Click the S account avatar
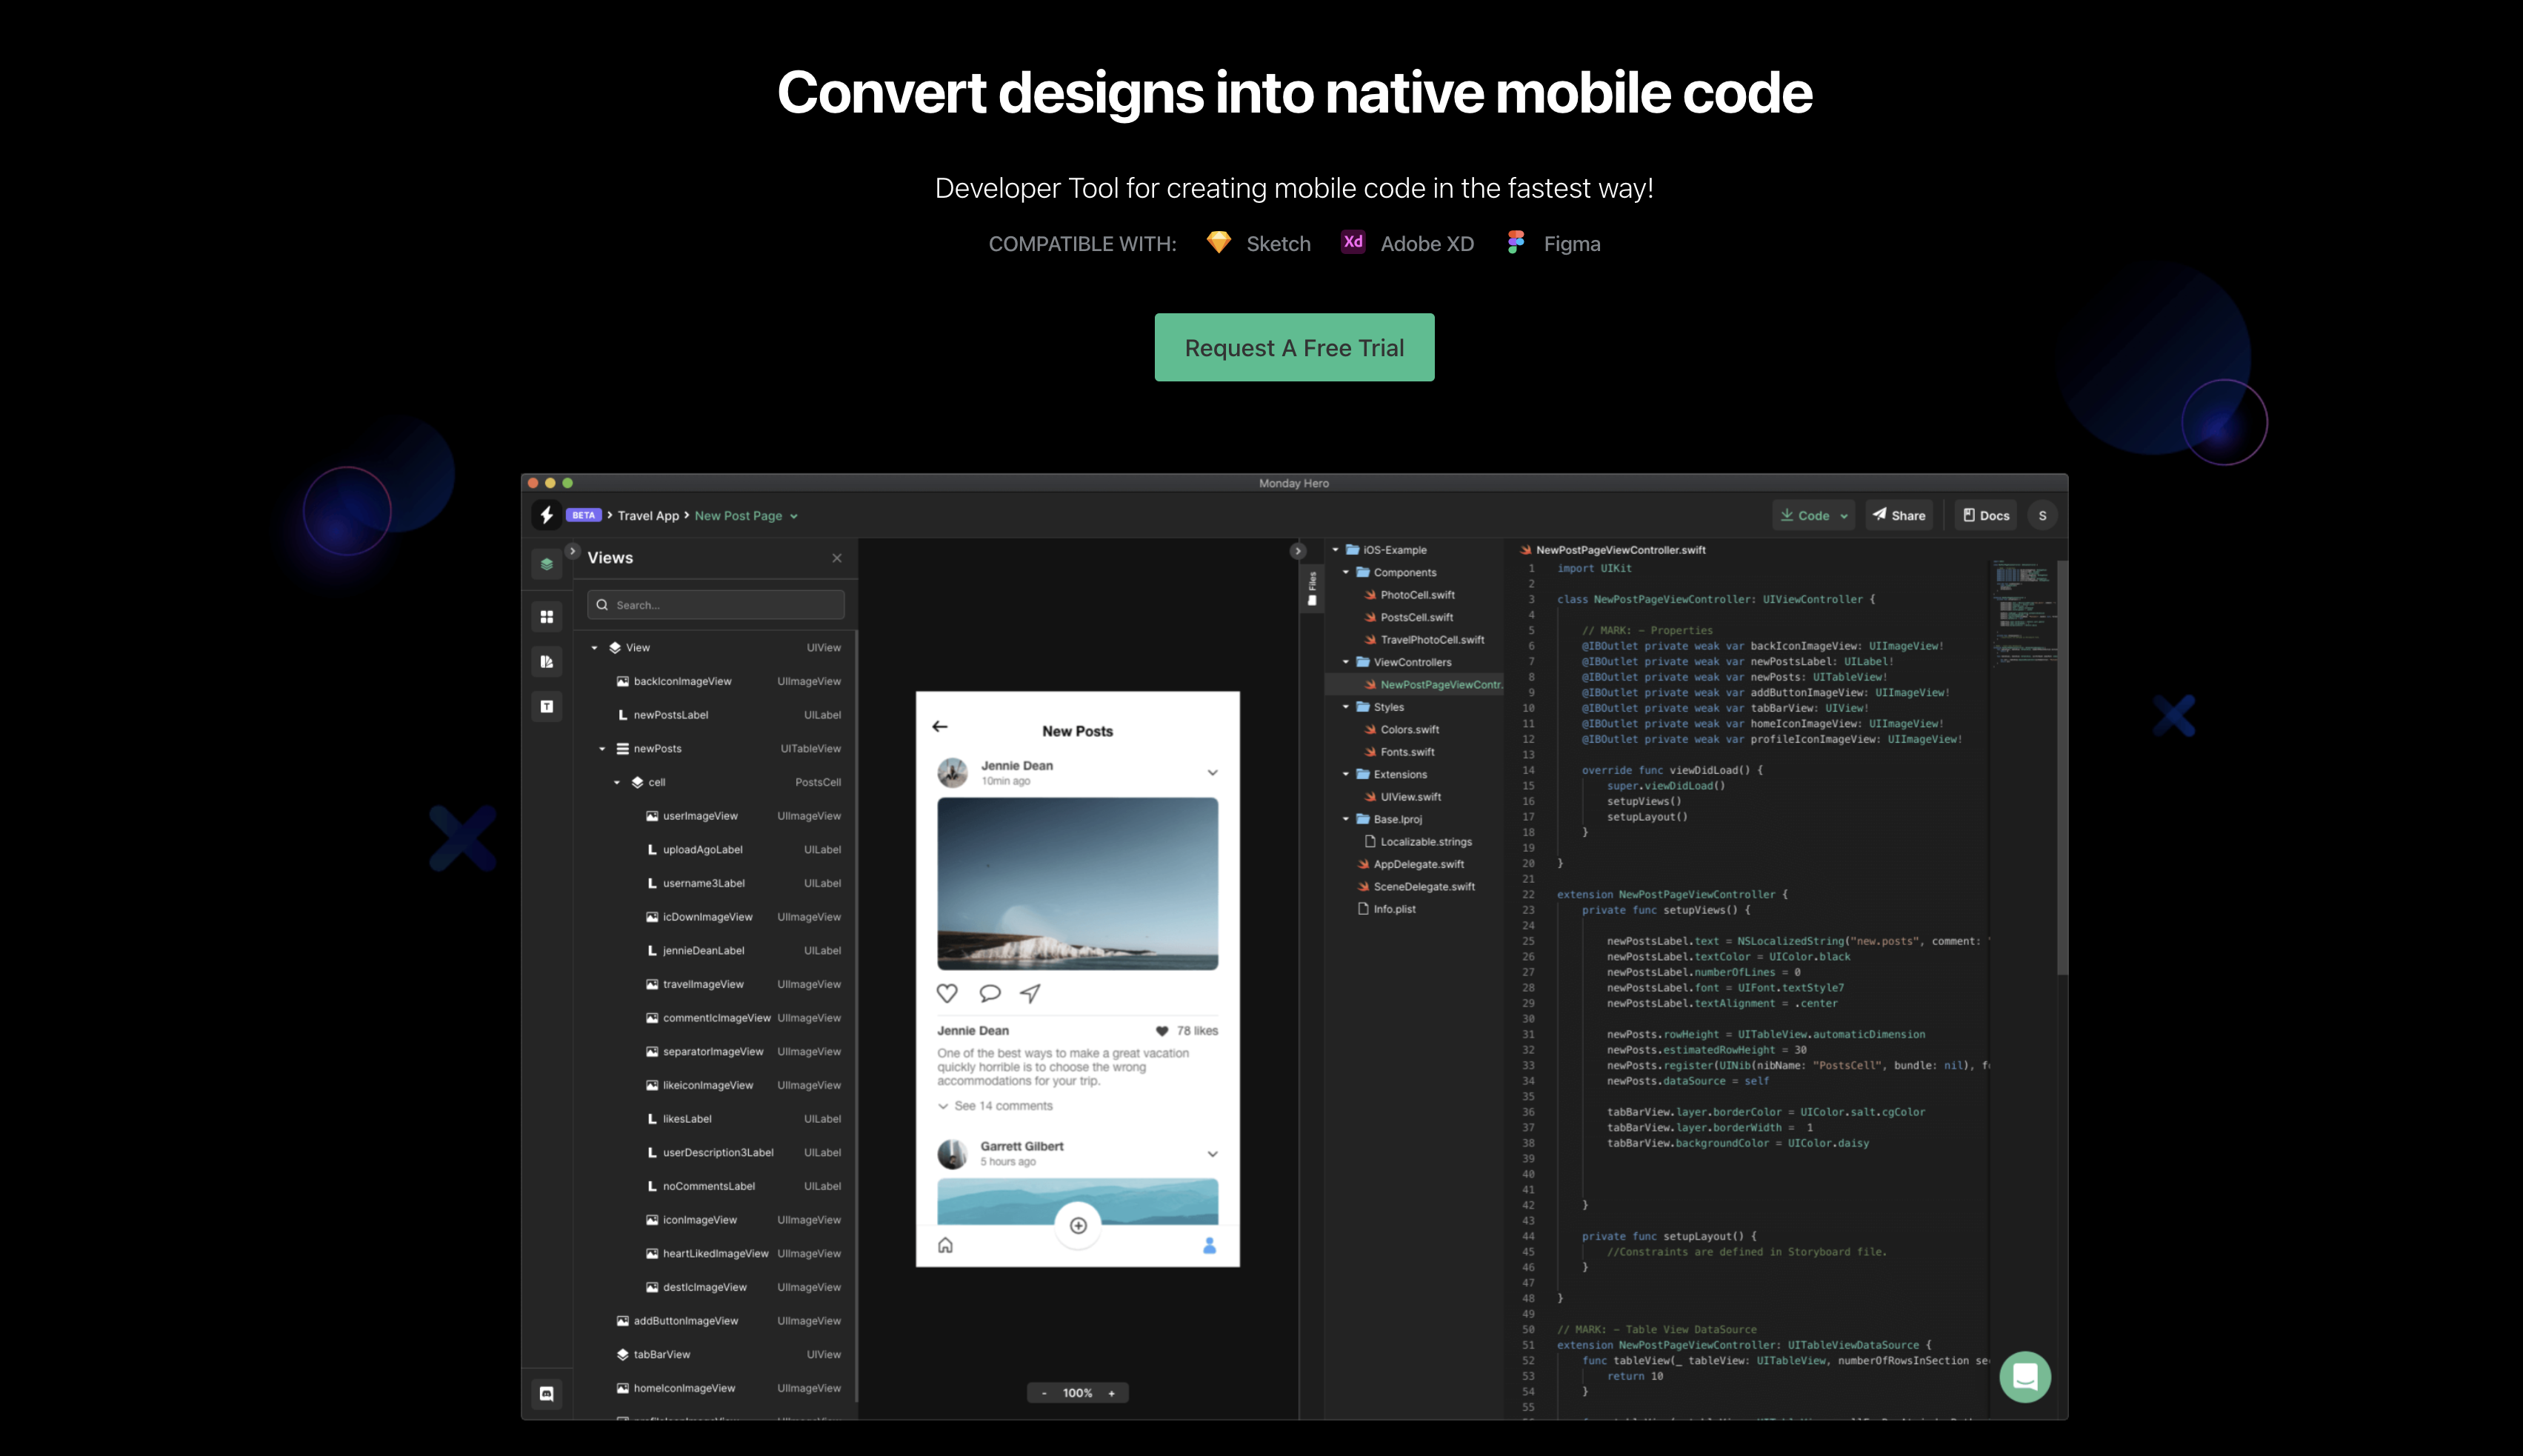2523x1456 pixels. (x=2042, y=515)
